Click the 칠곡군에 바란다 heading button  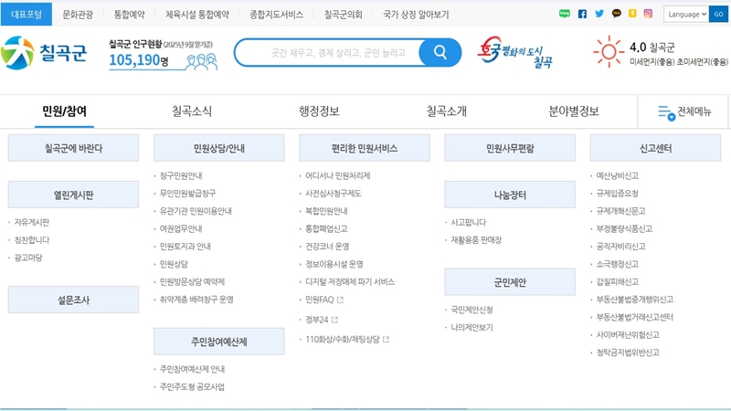(73, 148)
